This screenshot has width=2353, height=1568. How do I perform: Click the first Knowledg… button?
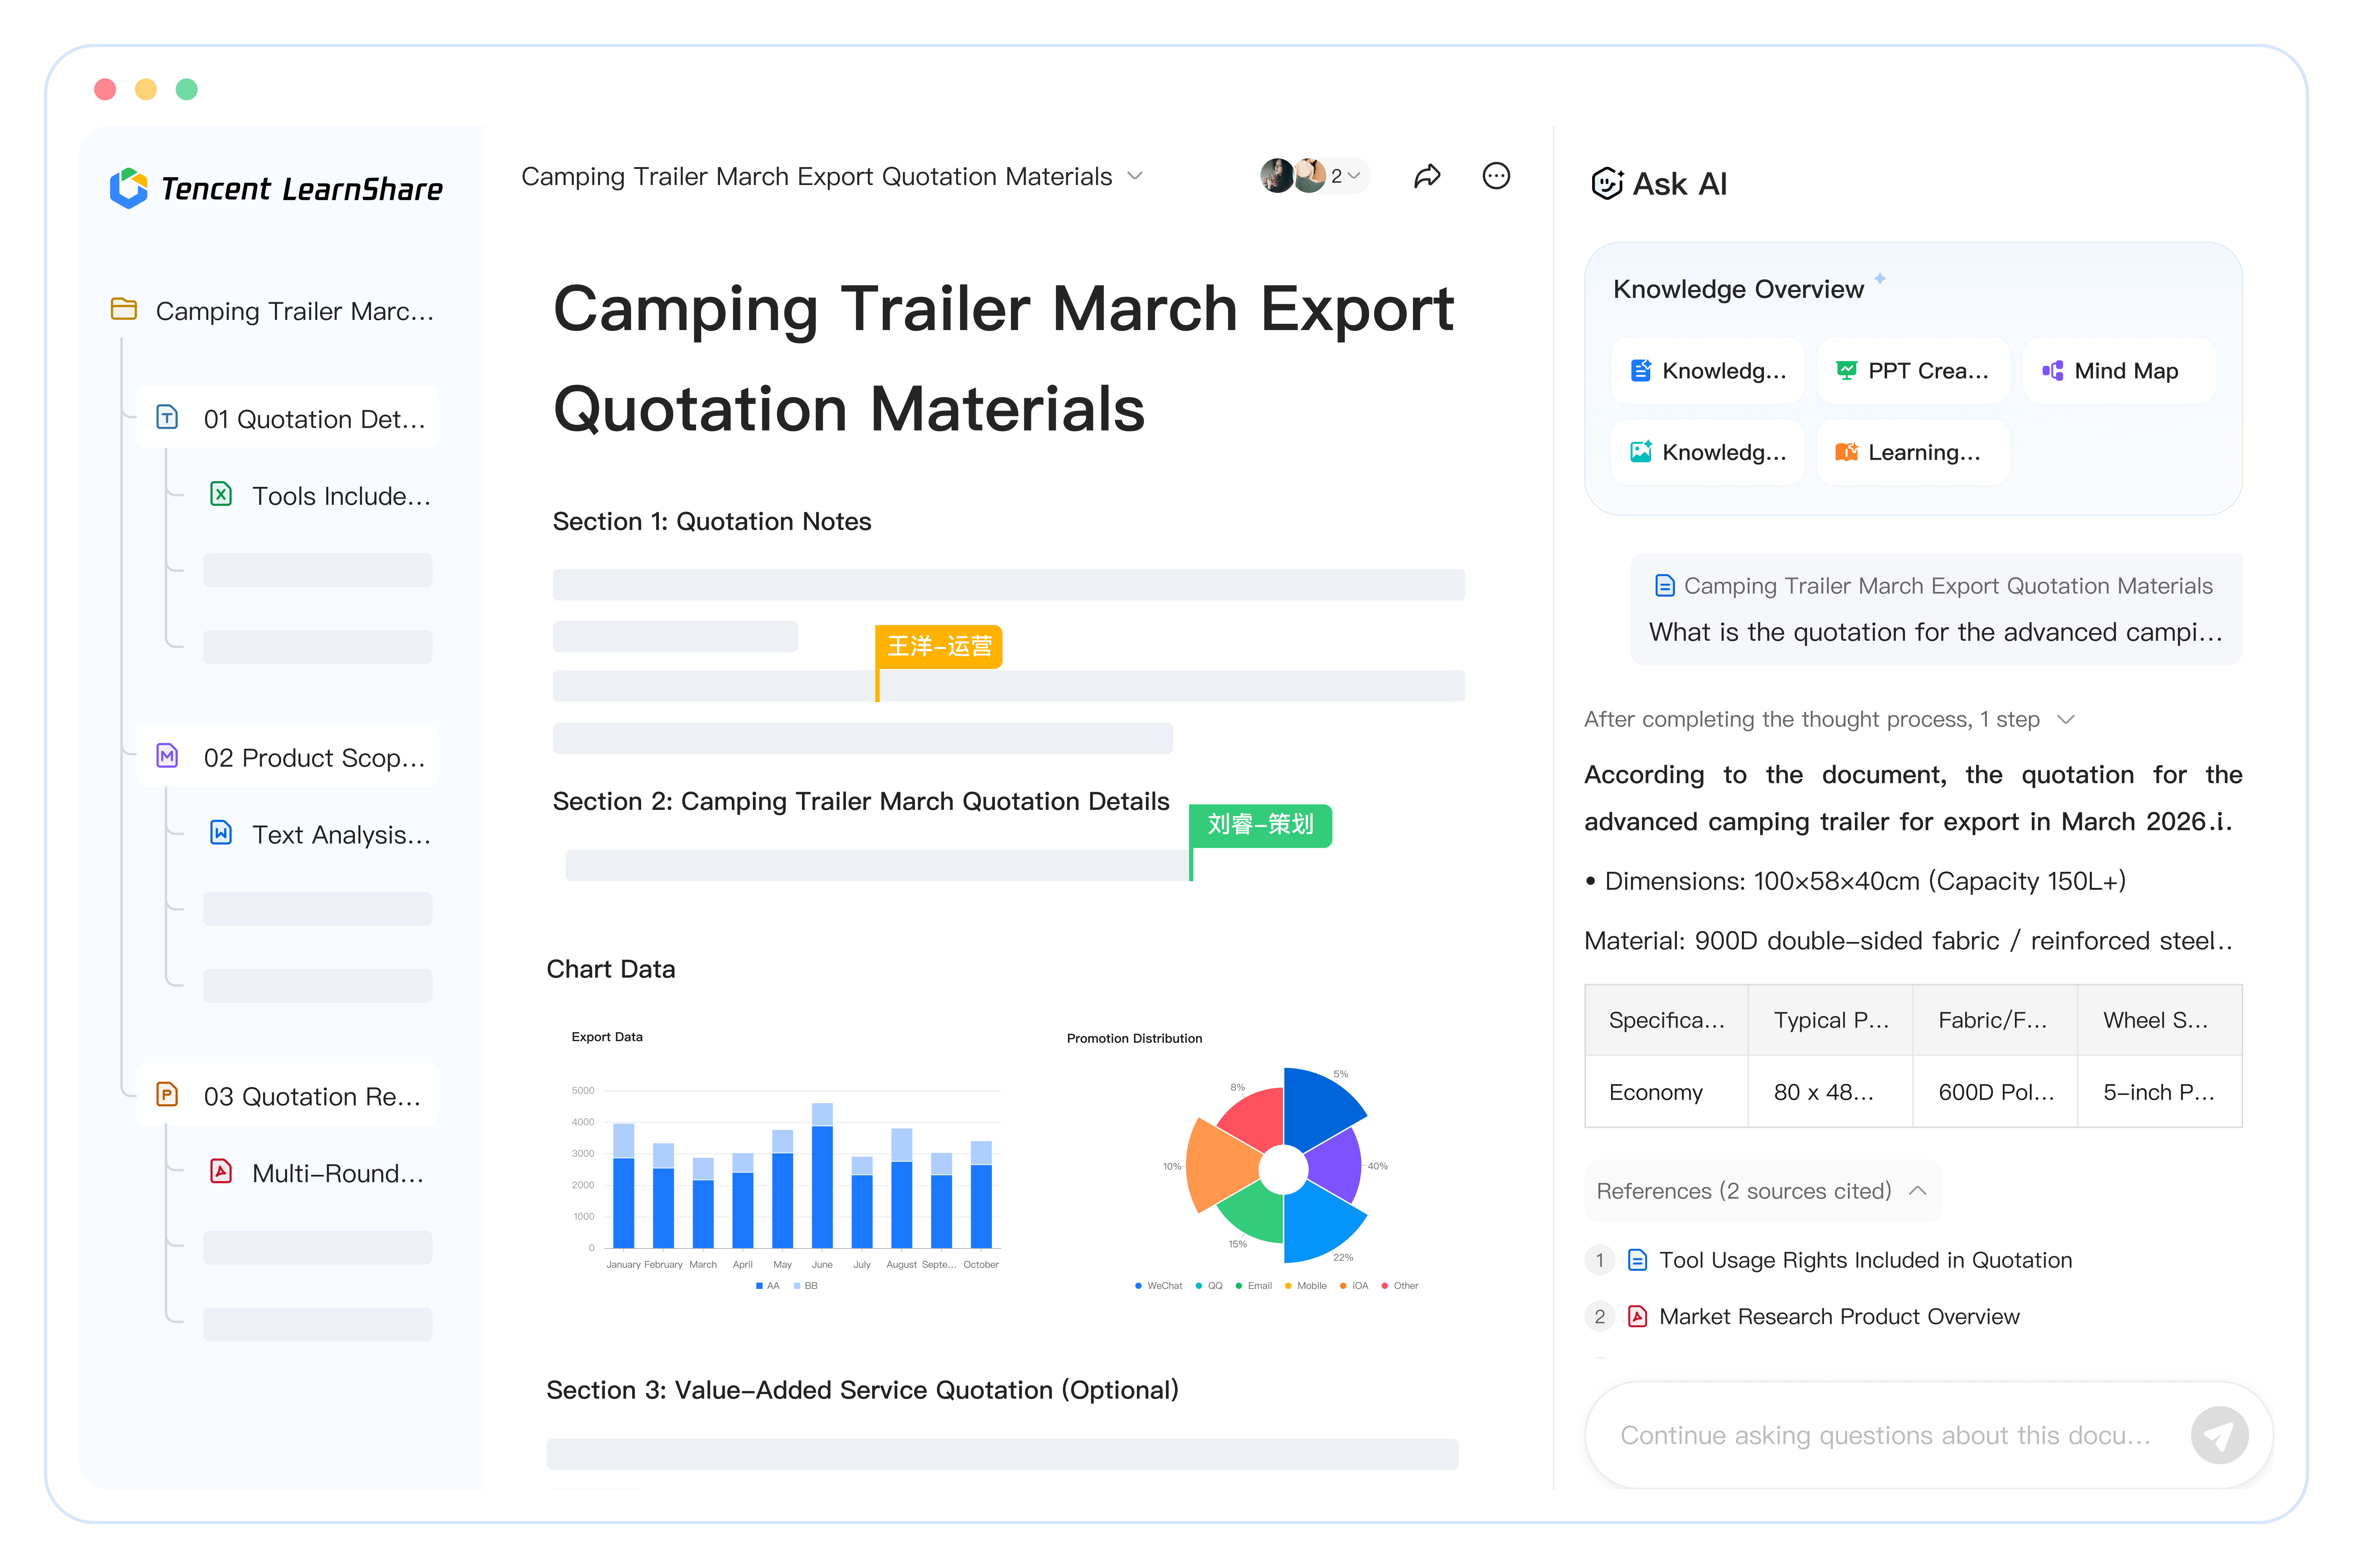pos(1708,371)
